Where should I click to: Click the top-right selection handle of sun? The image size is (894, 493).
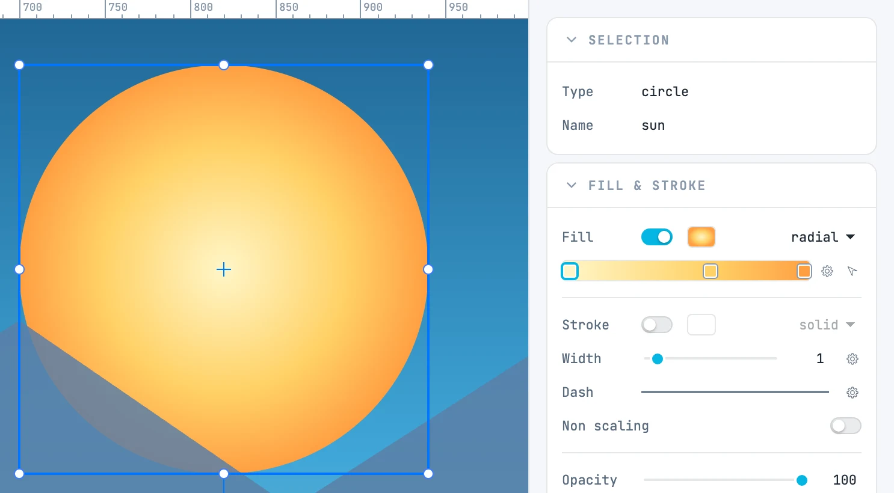pos(428,65)
